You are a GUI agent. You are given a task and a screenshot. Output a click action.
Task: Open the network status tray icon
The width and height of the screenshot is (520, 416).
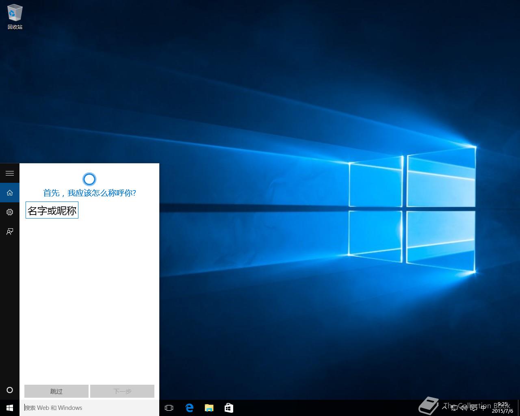click(x=454, y=408)
